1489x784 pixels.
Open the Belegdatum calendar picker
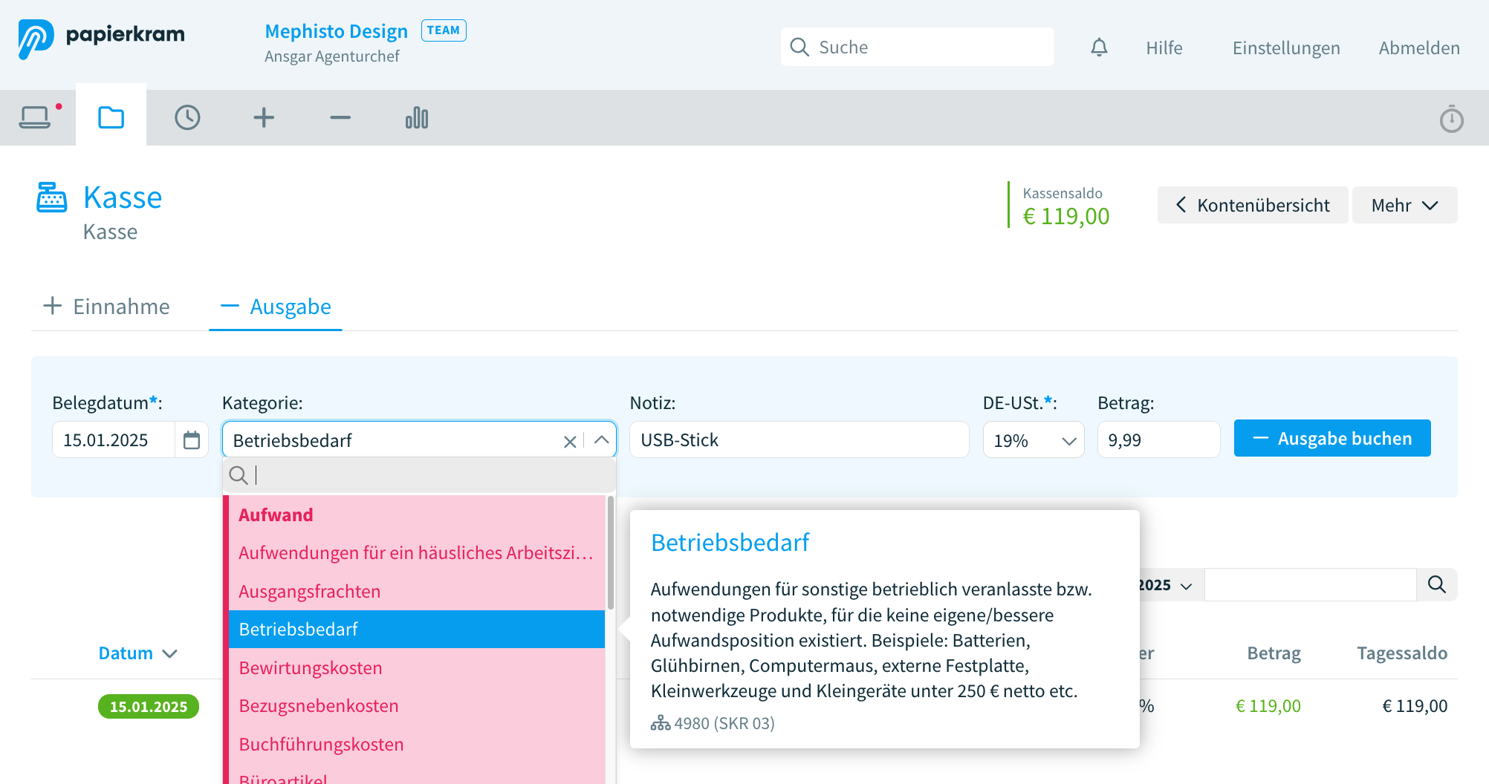tap(192, 440)
